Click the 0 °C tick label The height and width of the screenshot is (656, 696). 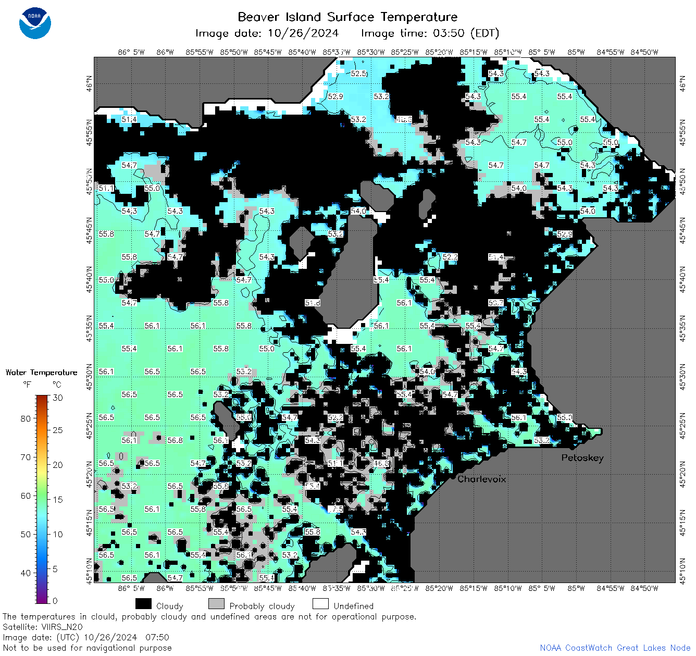[55, 601]
